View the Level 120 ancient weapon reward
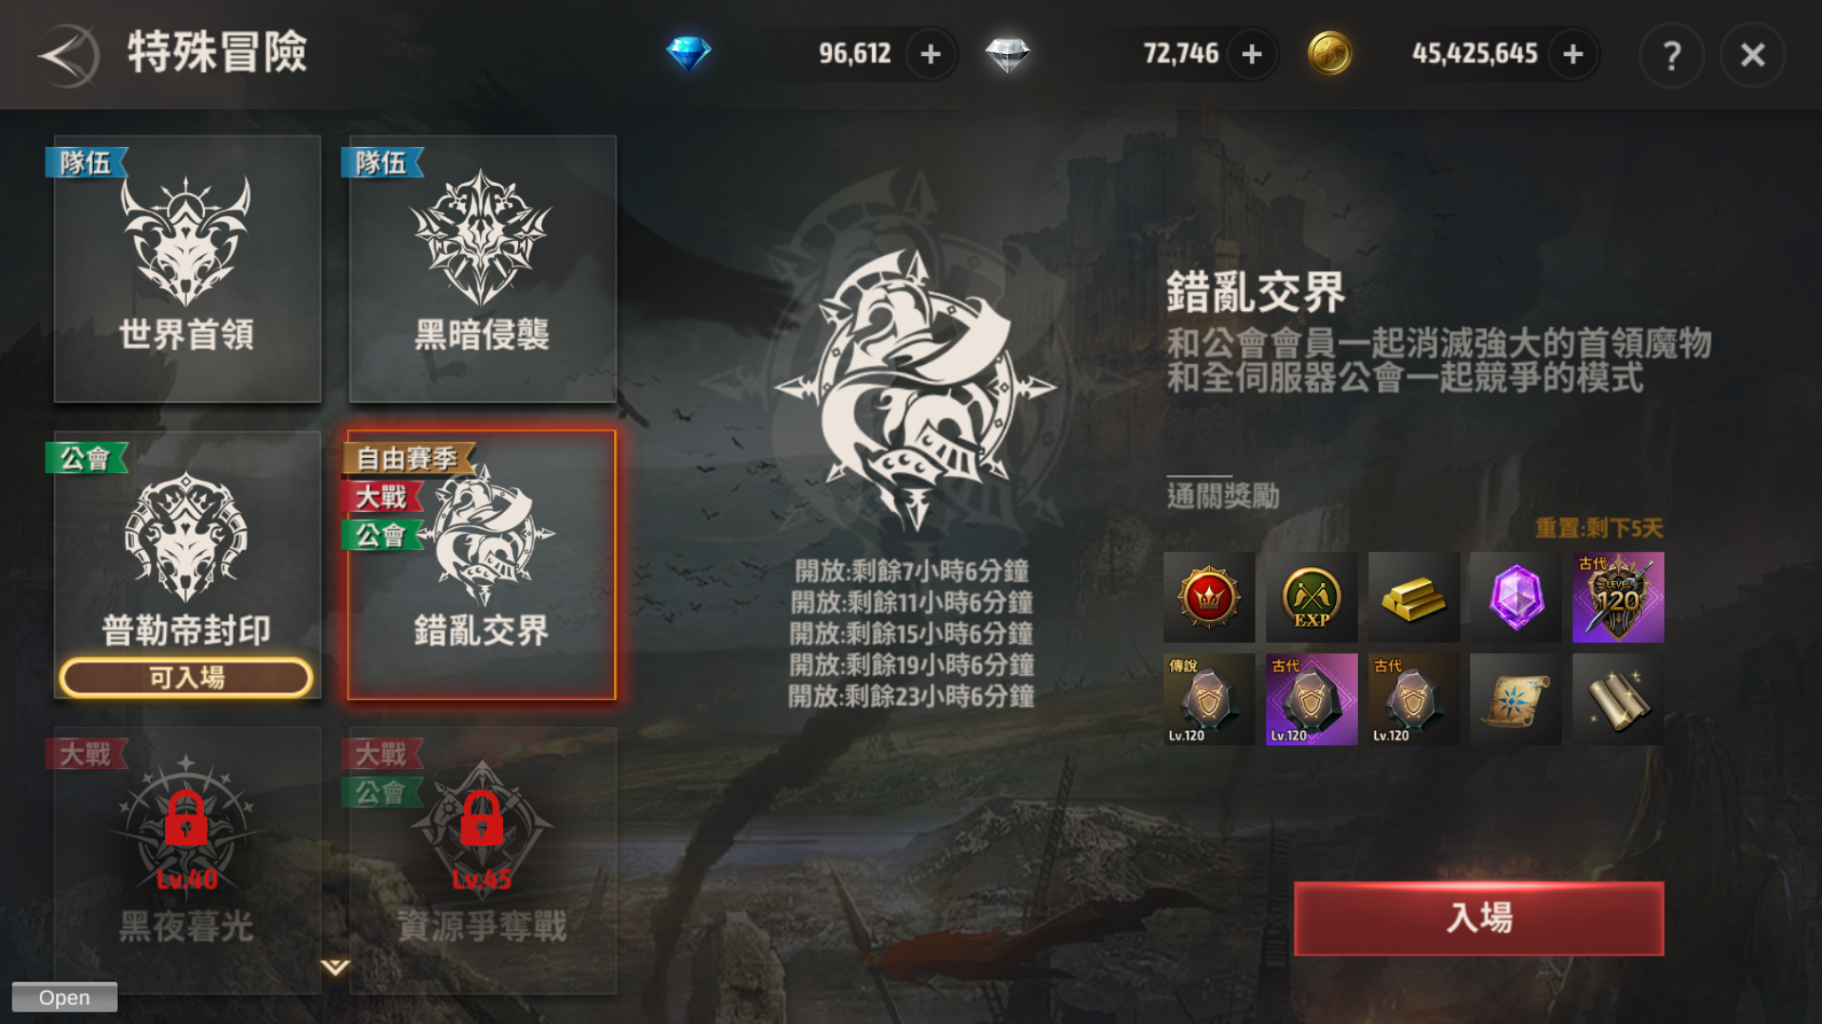The width and height of the screenshot is (1822, 1024). tap(1618, 597)
